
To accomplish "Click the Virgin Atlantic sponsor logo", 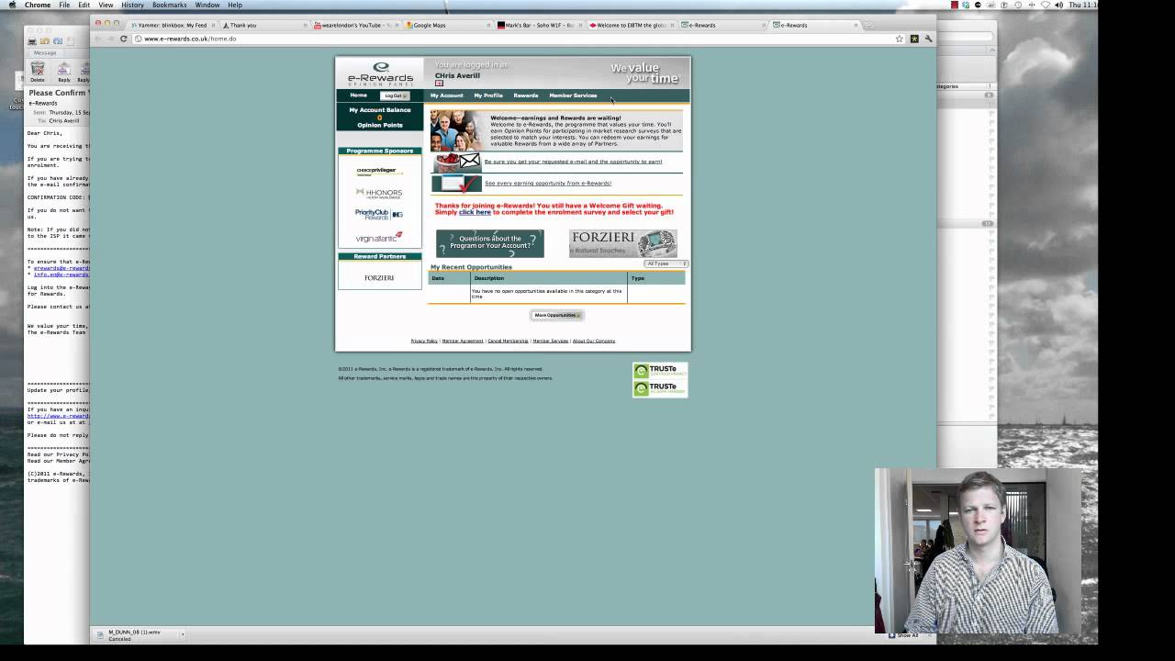I will [378, 237].
